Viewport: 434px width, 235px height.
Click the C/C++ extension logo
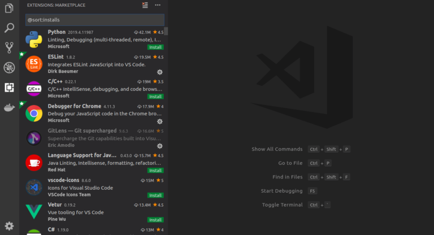click(x=34, y=89)
